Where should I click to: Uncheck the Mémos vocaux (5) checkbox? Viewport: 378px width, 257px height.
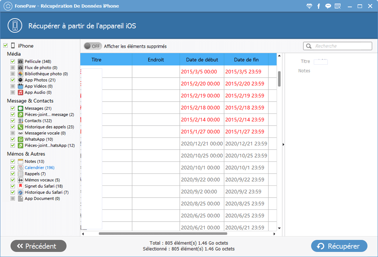[x=13, y=180]
